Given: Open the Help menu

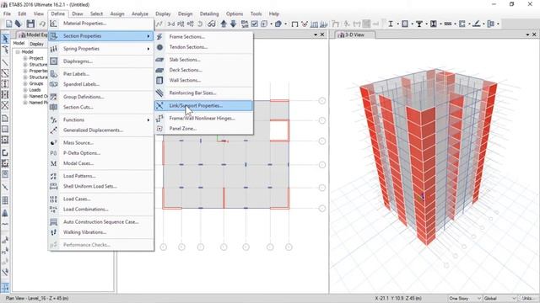Looking at the screenshot, I should (x=274, y=13).
